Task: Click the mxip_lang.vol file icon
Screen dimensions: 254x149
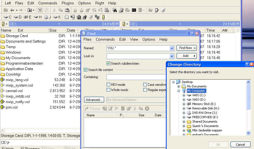Action: pos(2,80)
